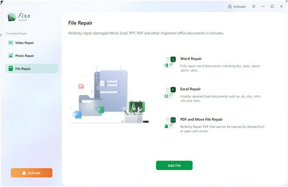Click the PDF repair description text

point(222,129)
